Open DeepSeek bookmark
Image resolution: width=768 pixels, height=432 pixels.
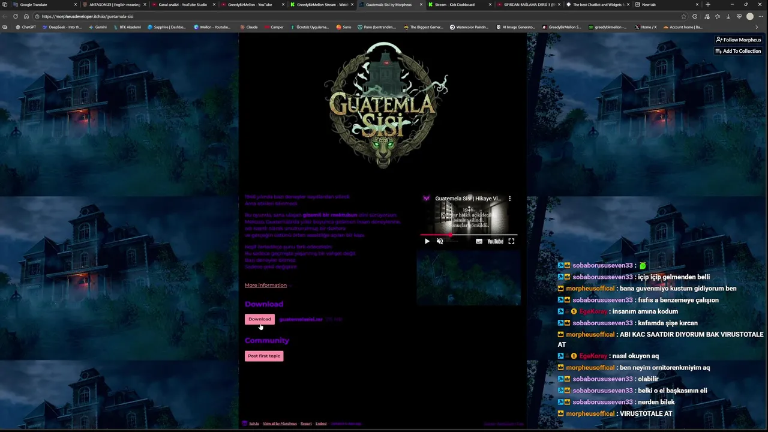(x=62, y=27)
